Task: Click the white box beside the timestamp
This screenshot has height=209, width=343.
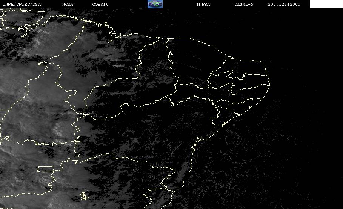Action: [x=326, y=4]
